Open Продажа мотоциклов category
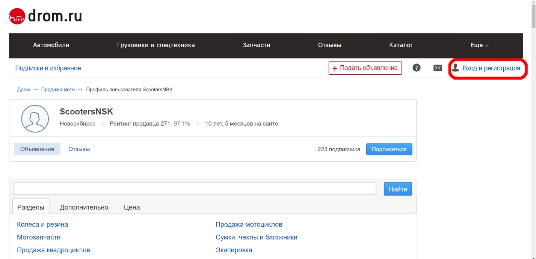536x259 pixels. pos(249,224)
